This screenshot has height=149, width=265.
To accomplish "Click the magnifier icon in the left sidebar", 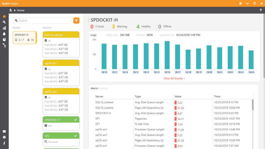I will coord(4,22).
